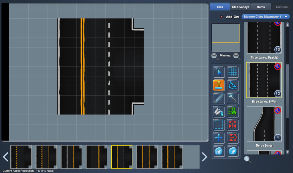The width and height of the screenshot is (293, 173).
Task: Open the Items tab
Action: (x=261, y=7)
